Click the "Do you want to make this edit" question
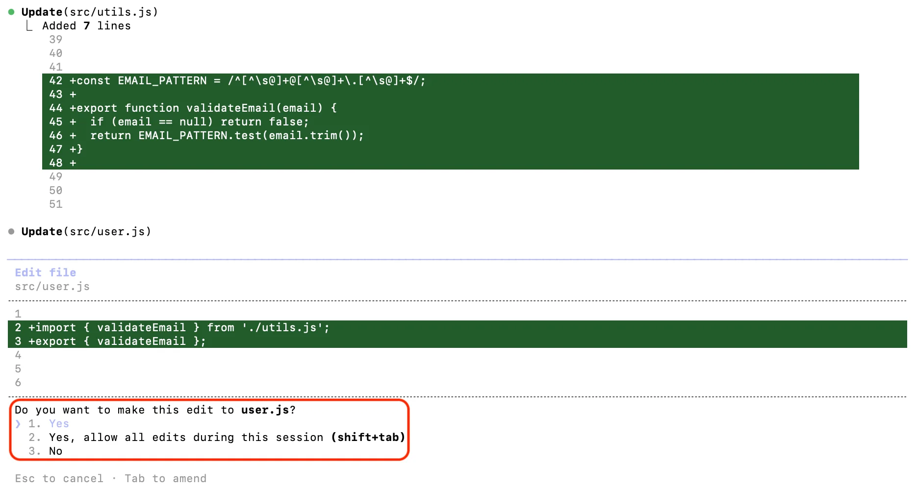The width and height of the screenshot is (917, 489). (x=155, y=410)
